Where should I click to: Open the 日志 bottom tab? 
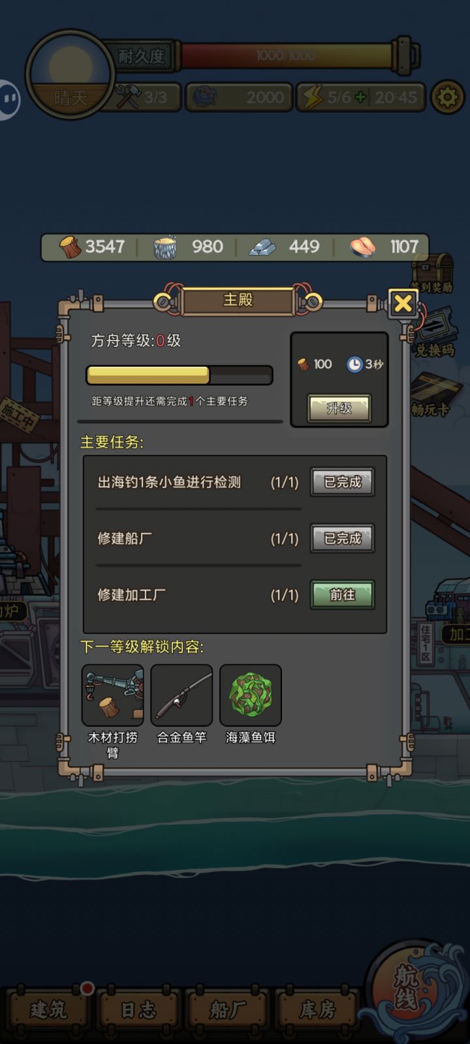(x=138, y=1010)
